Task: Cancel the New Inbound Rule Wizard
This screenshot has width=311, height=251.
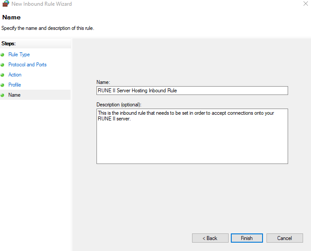Action: coord(285,238)
